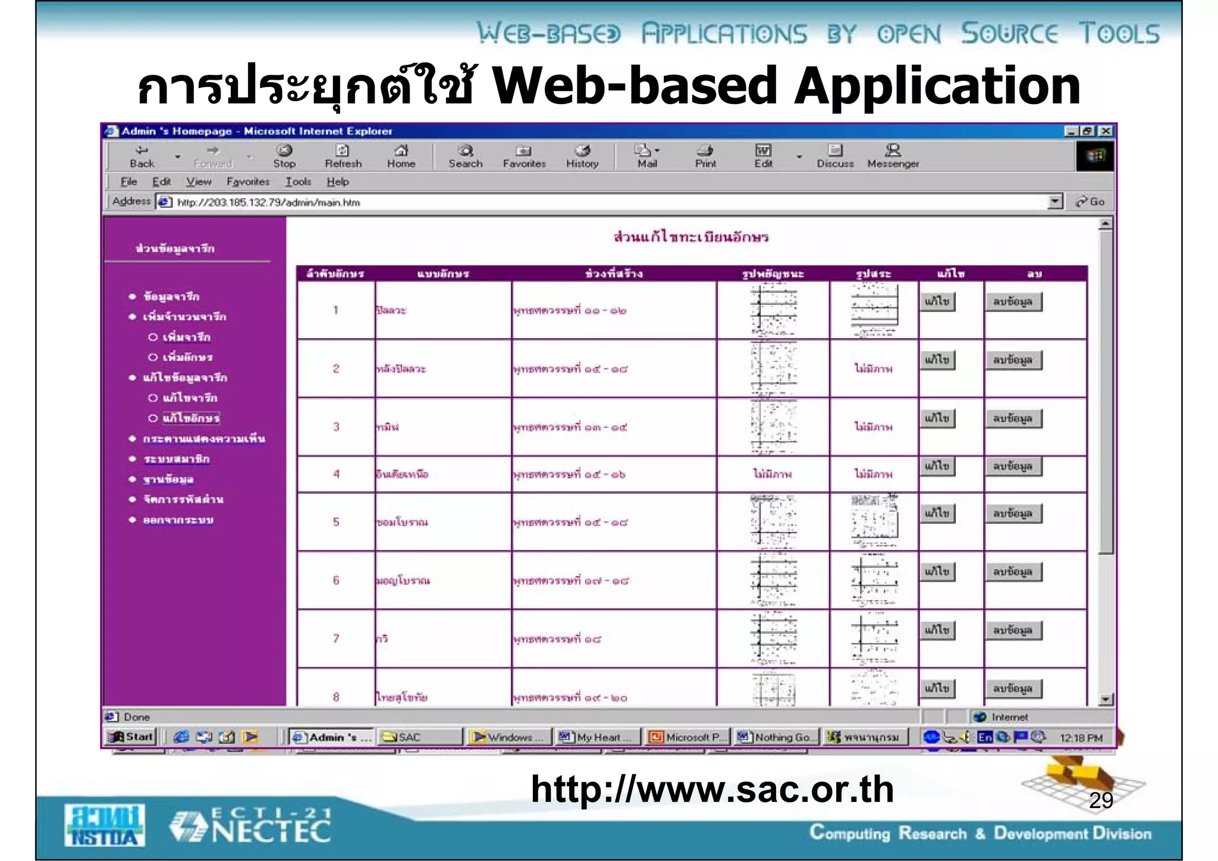
Task: Open the ข้อมูลจารึก sidebar link
Action: click(171, 296)
